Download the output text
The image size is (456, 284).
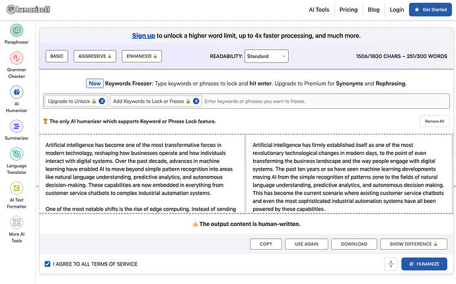[x=354, y=244]
